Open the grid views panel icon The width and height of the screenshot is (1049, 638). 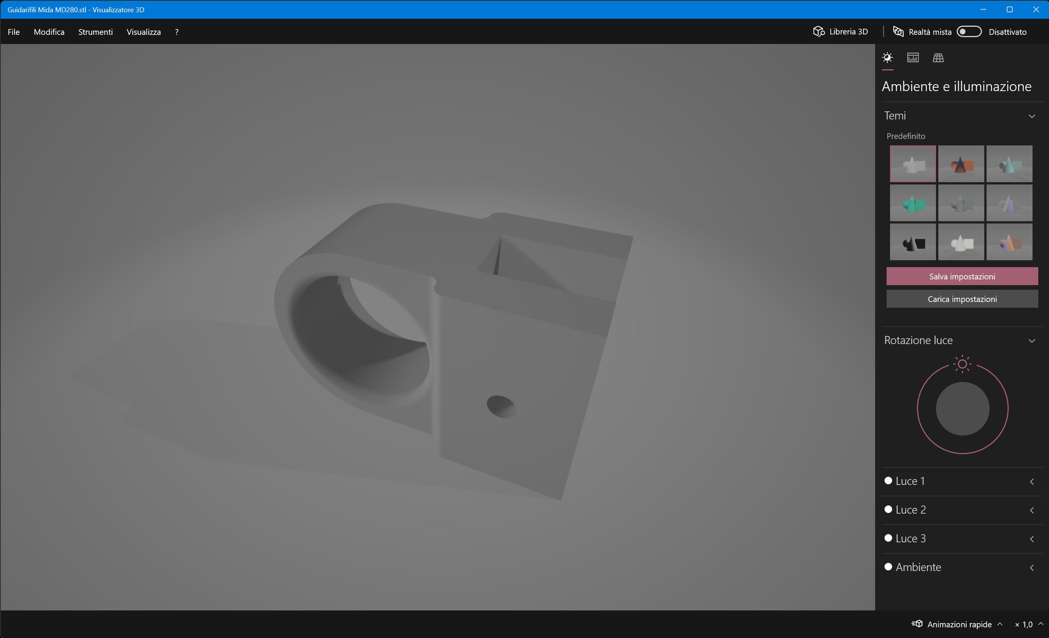pos(939,58)
